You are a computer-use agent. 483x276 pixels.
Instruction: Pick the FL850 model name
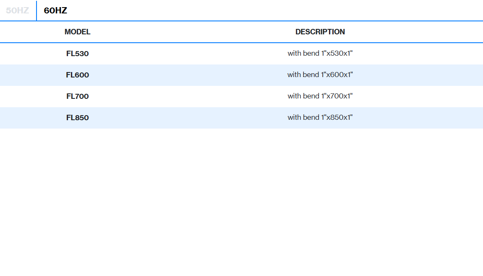pyautogui.click(x=78, y=118)
